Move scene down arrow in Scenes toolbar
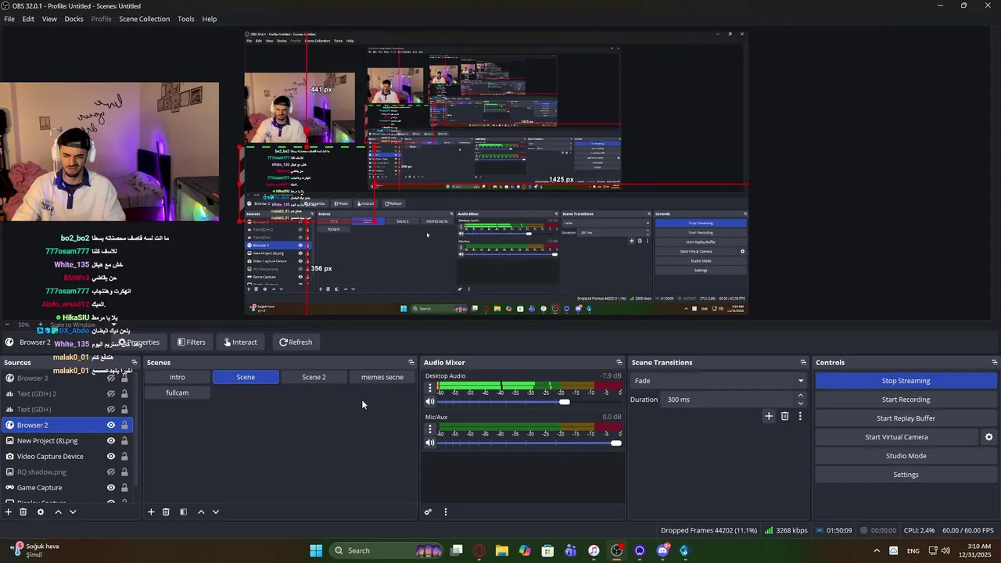Screen dimensions: 1001x563 [x=216, y=512]
